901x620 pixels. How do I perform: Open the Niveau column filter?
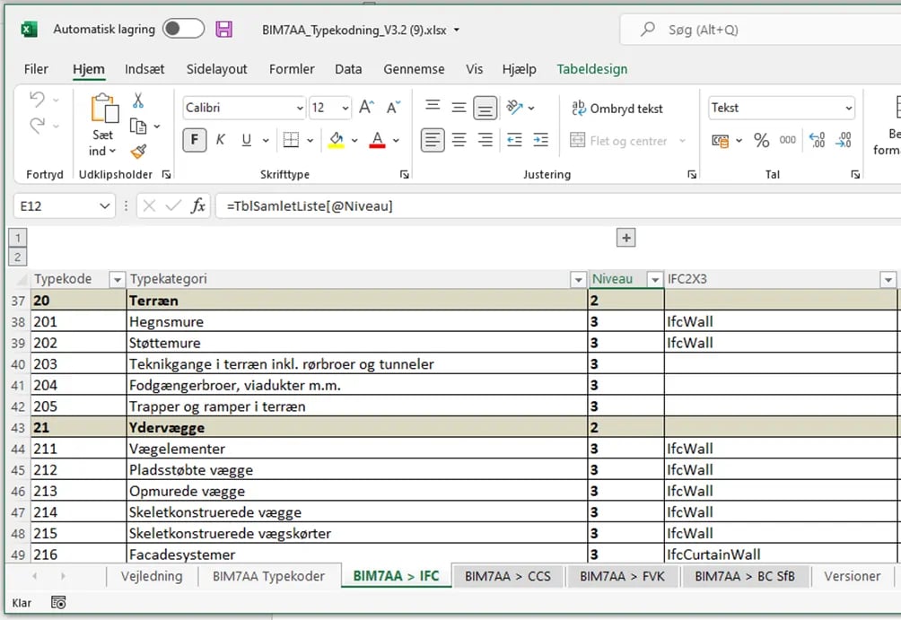pyautogui.click(x=654, y=280)
